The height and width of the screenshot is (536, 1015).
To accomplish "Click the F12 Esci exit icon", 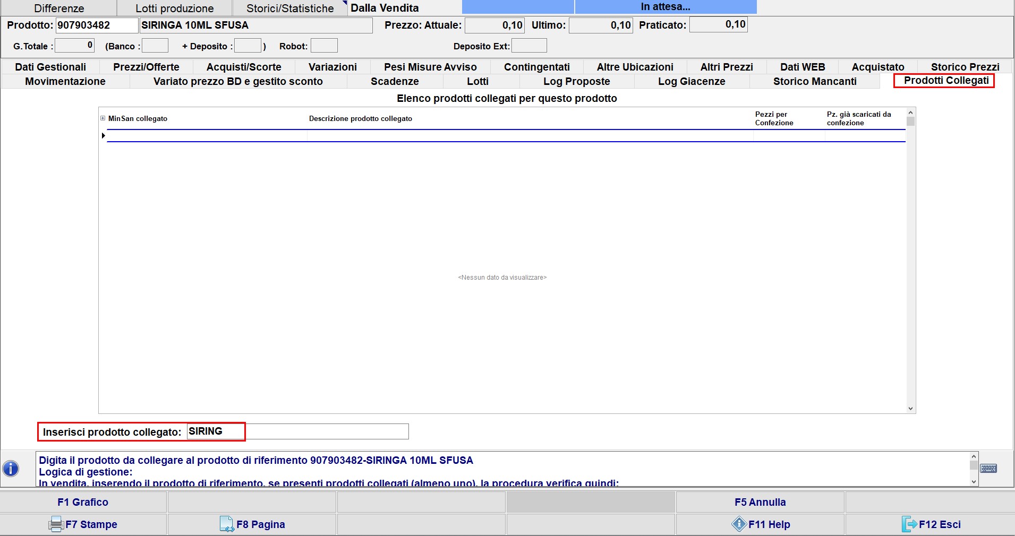I will [x=909, y=524].
